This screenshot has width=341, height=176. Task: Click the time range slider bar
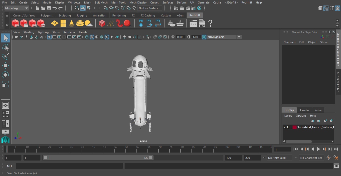(x=98, y=158)
